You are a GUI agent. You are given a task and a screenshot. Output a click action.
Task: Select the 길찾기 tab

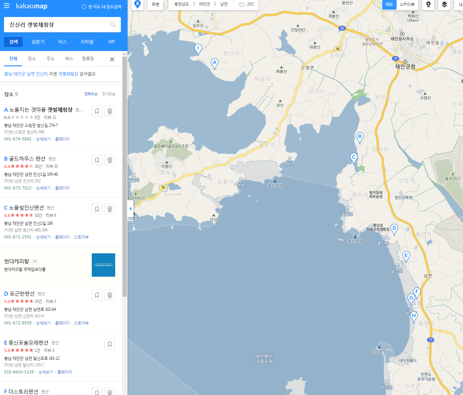click(38, 42)
